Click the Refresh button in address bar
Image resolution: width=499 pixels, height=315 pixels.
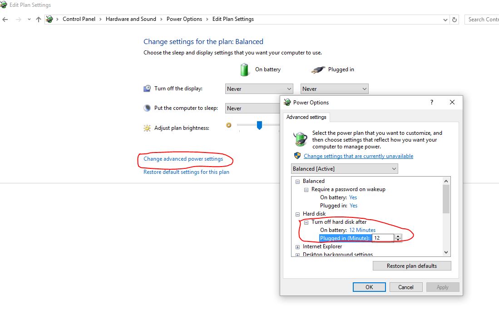tap(455, 20)
